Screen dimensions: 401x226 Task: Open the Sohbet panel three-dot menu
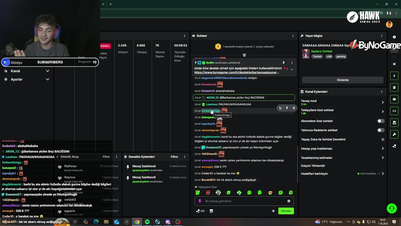point(293,36)
